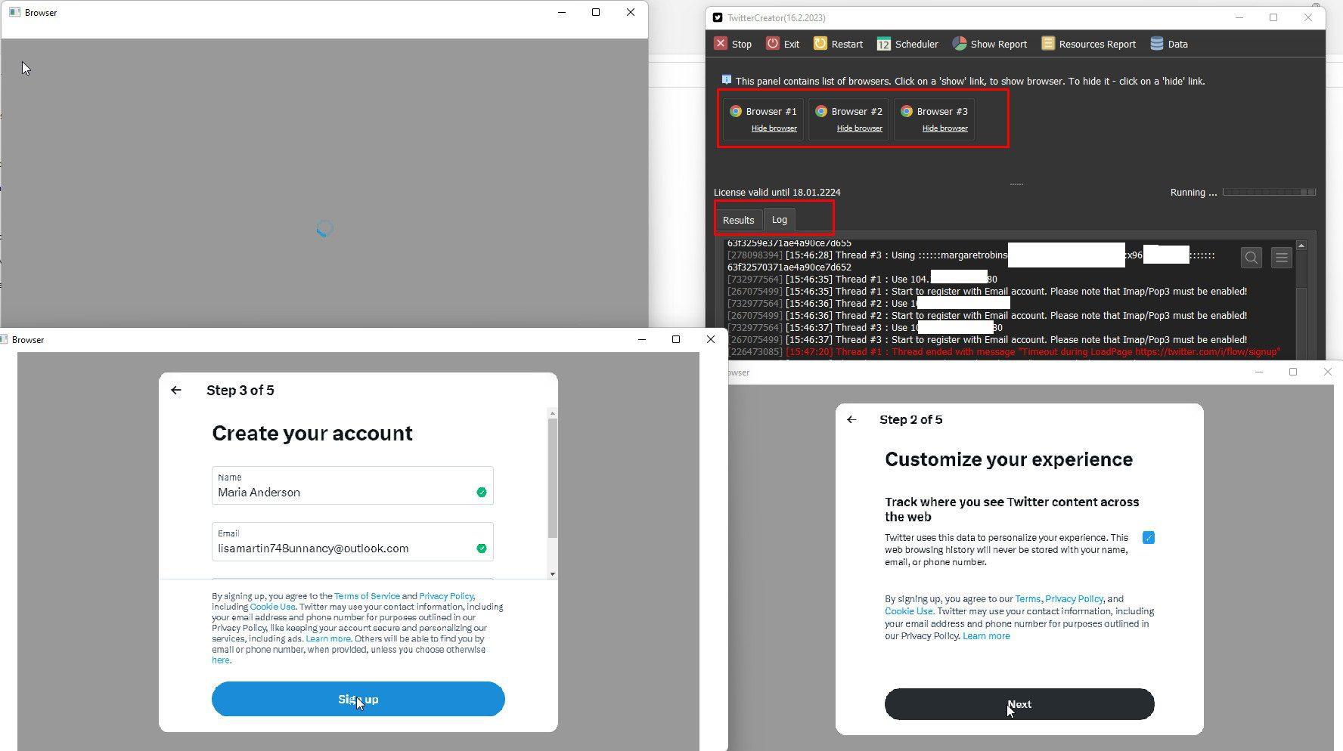Viewport: 1343px width, 751px height.
Task: Open Terms of Service link in signup form
Action: 367,596
